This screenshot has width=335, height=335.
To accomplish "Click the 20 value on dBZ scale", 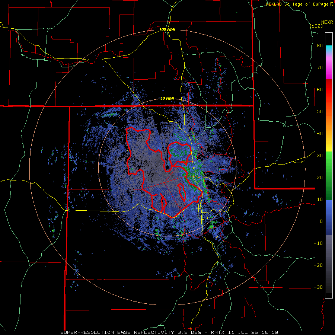I will 320,177.
